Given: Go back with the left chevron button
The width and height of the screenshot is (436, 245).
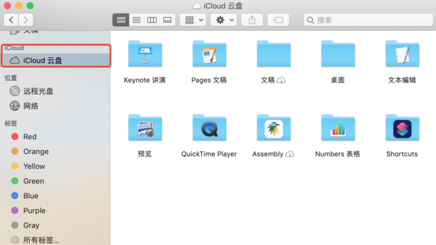Looking at the screenshot, I should click(x=11, y=20).
